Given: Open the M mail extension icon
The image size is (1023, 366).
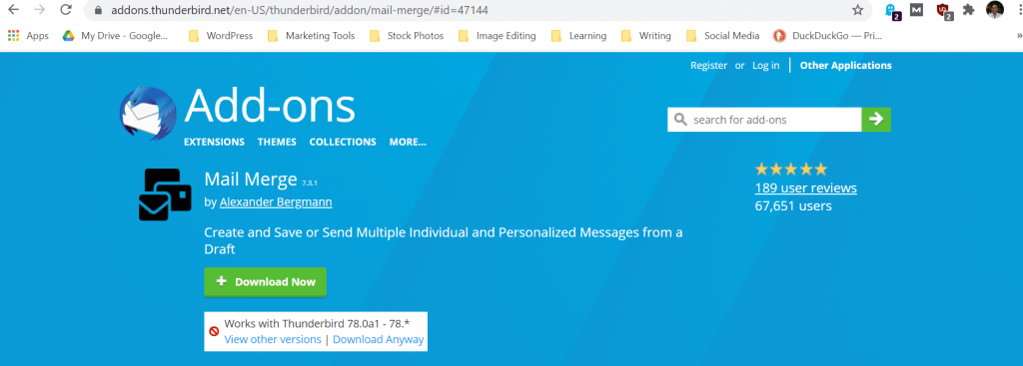Looking at the screenshot, I should coord(917,10).
